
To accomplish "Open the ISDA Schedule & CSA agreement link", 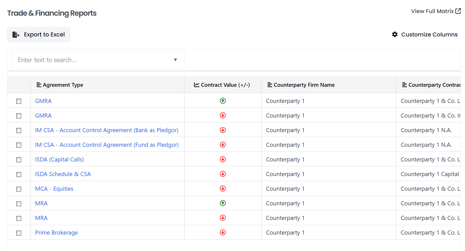I will click(63, 174).
